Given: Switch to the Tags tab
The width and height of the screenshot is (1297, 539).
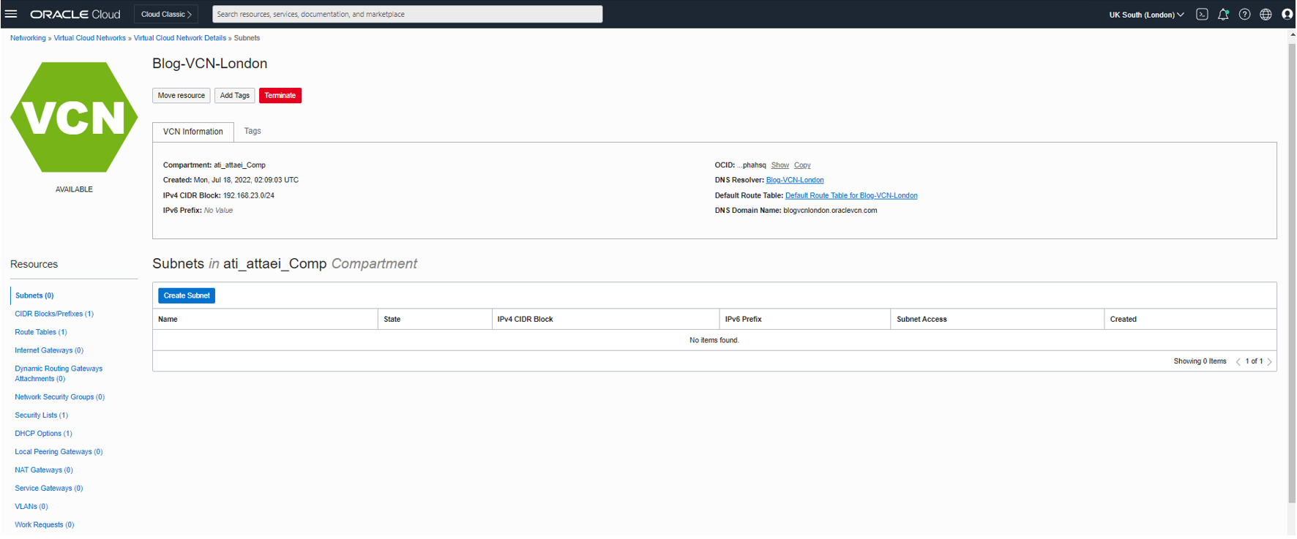Looking at the screenshot, I should point(253,131).
